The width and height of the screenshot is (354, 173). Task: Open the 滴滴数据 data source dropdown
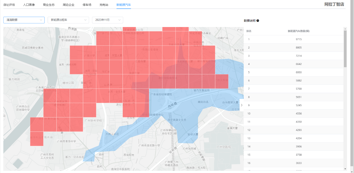(24, 20)
